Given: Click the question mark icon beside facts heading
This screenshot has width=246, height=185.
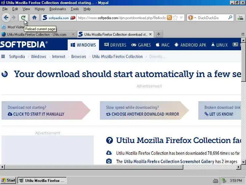Looking at the screenshot, I should point(109,140).
